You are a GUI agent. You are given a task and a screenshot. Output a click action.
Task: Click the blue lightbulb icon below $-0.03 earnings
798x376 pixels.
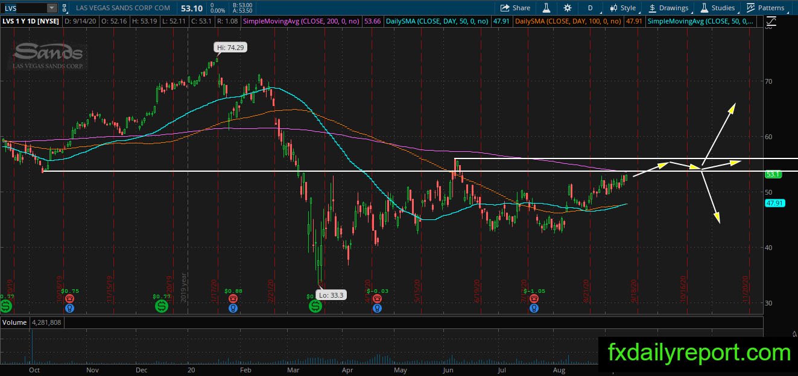click(x=377, y=308)
